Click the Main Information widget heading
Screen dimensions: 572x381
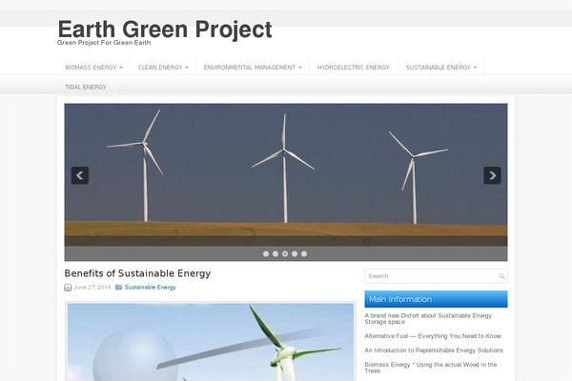tap(436, 299)
